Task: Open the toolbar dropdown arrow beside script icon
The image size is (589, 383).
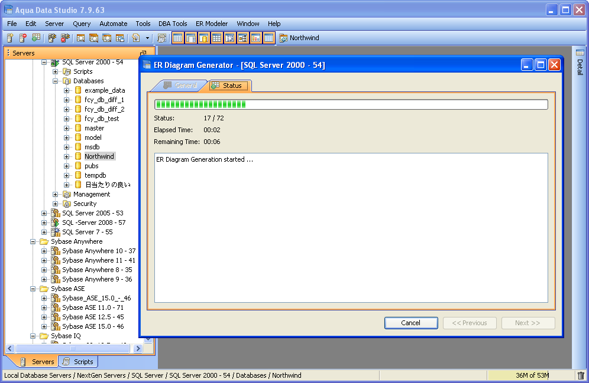Action: (x=147, y=38)
